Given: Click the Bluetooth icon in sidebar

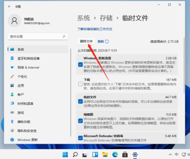Looking at the screenshot, I should pos(12,58).
